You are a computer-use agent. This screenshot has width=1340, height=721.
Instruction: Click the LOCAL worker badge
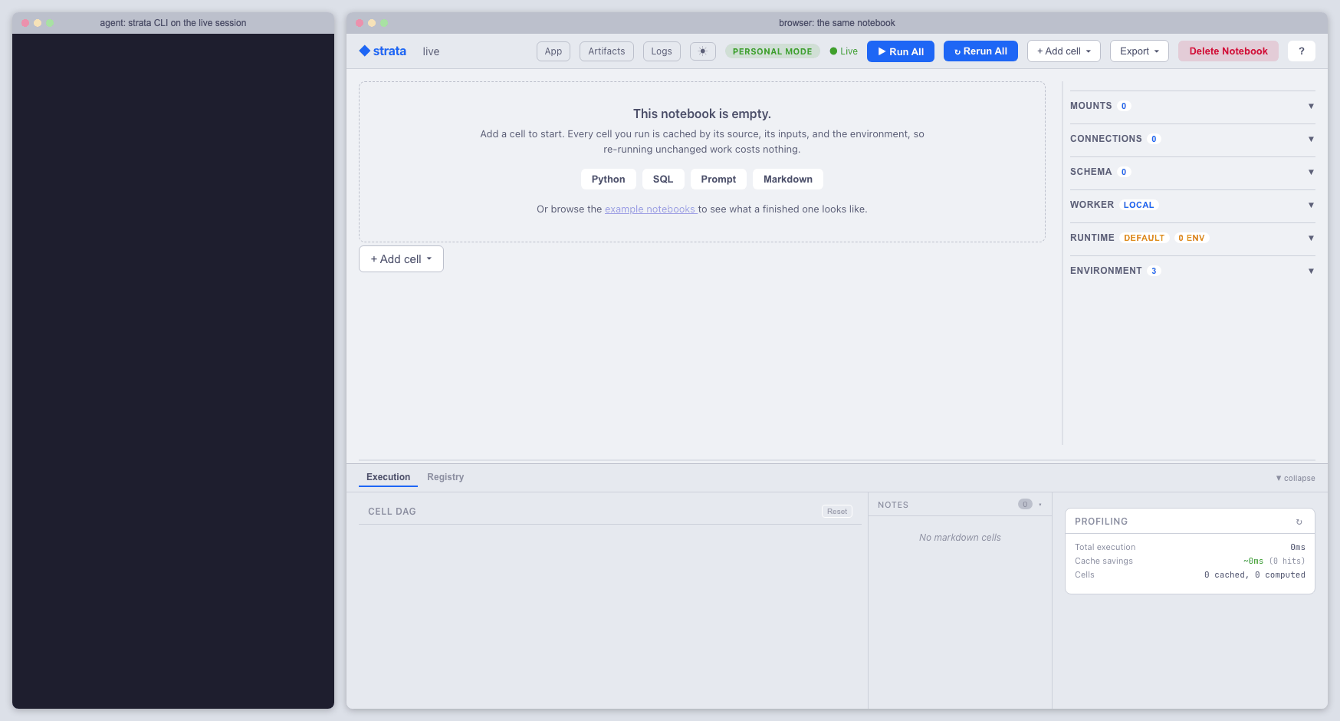coord(1138,205)
